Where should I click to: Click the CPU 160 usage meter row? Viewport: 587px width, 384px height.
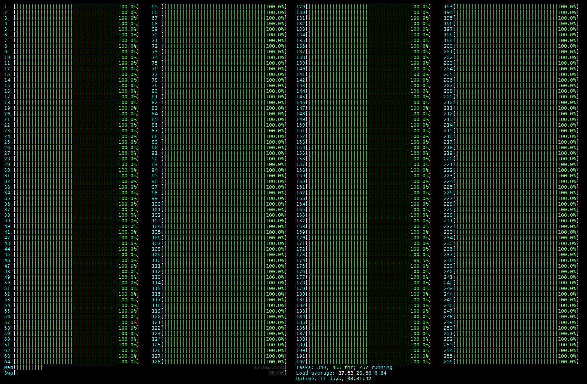click(x=363, y=181)
